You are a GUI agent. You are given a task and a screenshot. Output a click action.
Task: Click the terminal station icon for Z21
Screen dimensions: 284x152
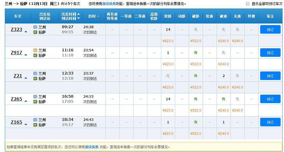(x=35, y=79)
